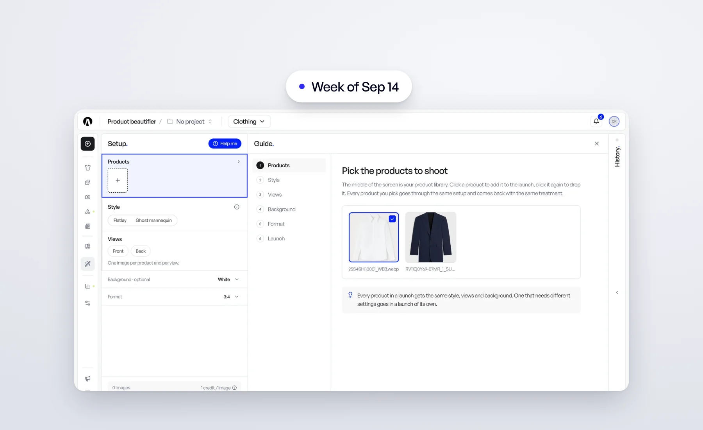Open the image gallery icon in sidebar
This screenshot has height=430, width=703.
click(x=87, y=182)
